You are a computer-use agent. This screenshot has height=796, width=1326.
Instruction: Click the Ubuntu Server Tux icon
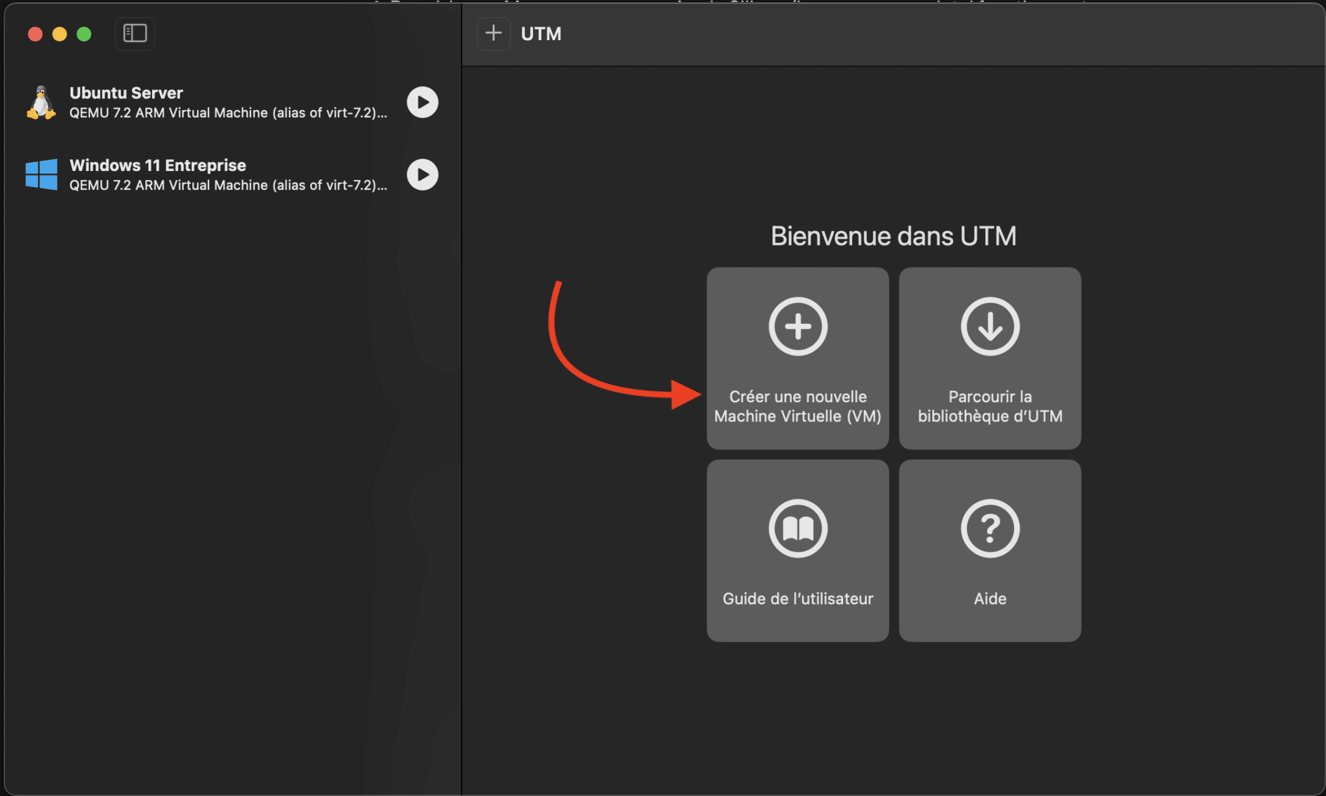(x=41, y=102)
